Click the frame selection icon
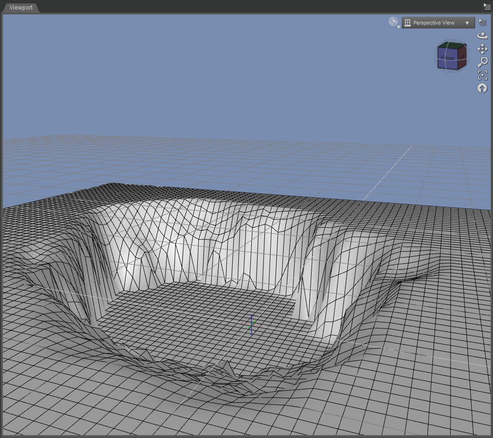 point(482,75)
